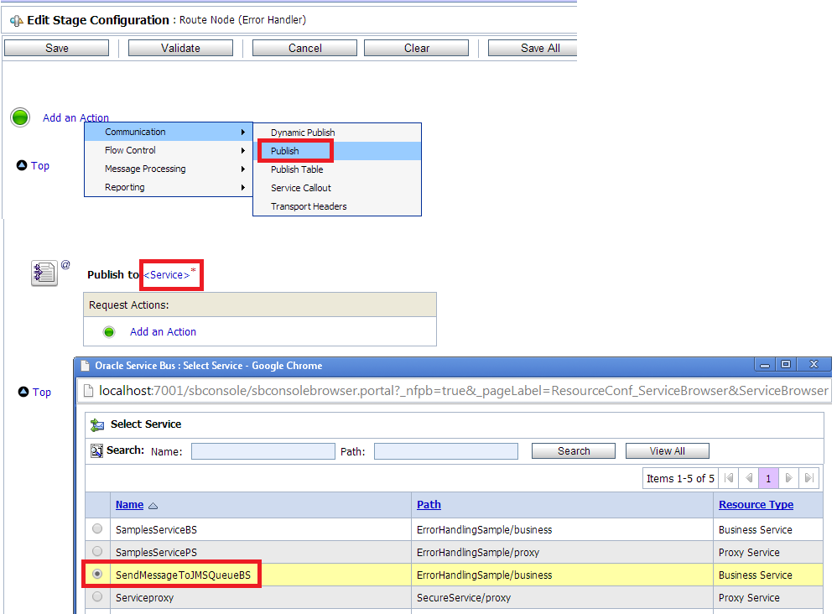Click the Name column sort arrow
Screen dimensions: 837x614
pyautogui.click(x=153, y=506)
